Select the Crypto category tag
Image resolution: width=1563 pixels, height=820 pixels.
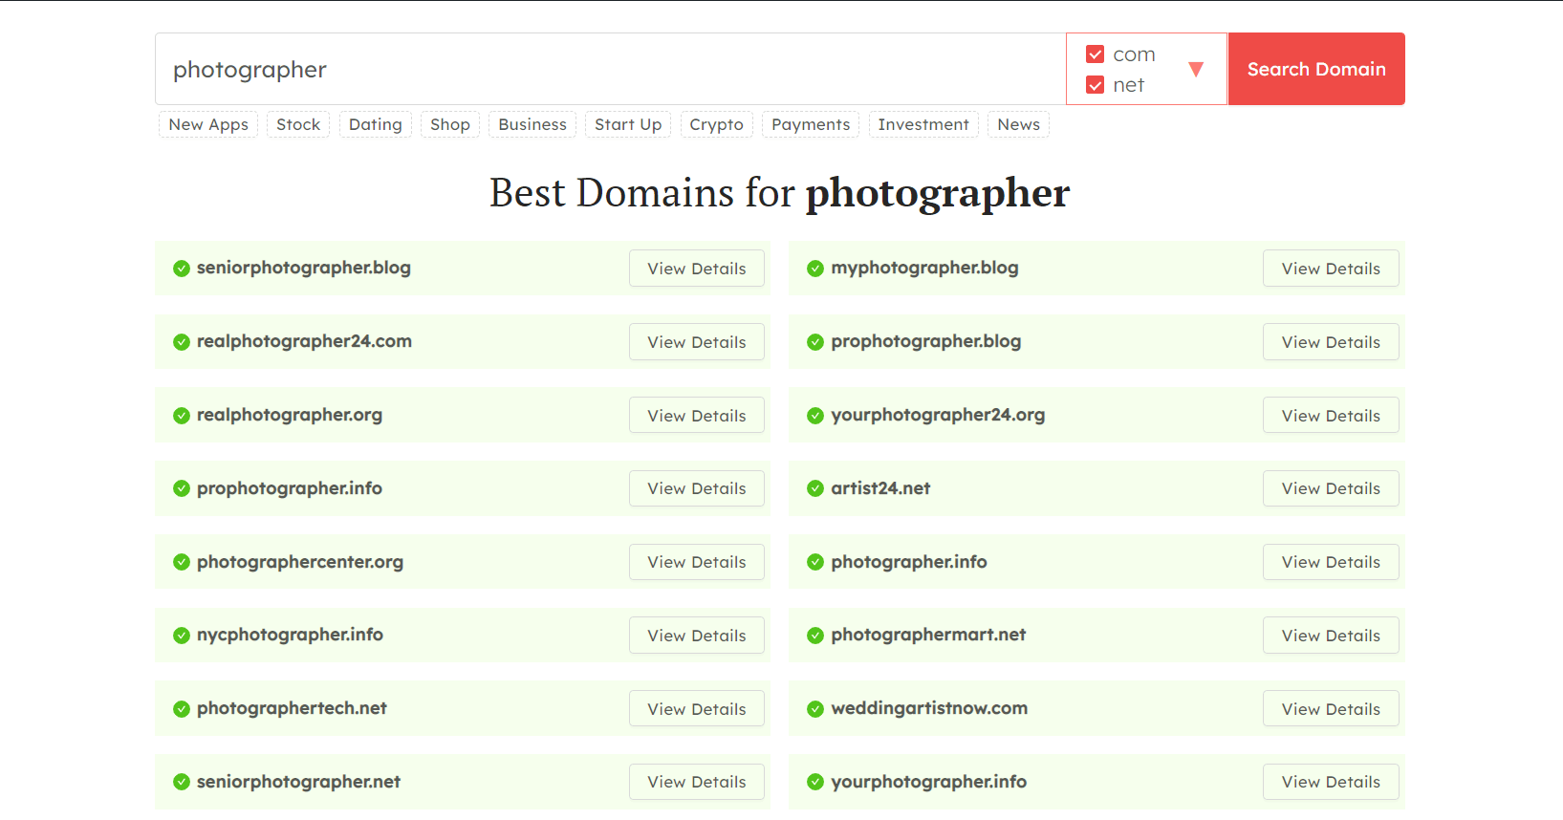tap(716, 125)
